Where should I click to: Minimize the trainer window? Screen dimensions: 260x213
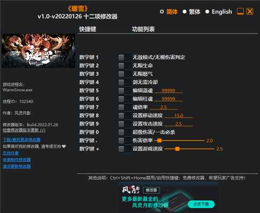coord(240,12)
